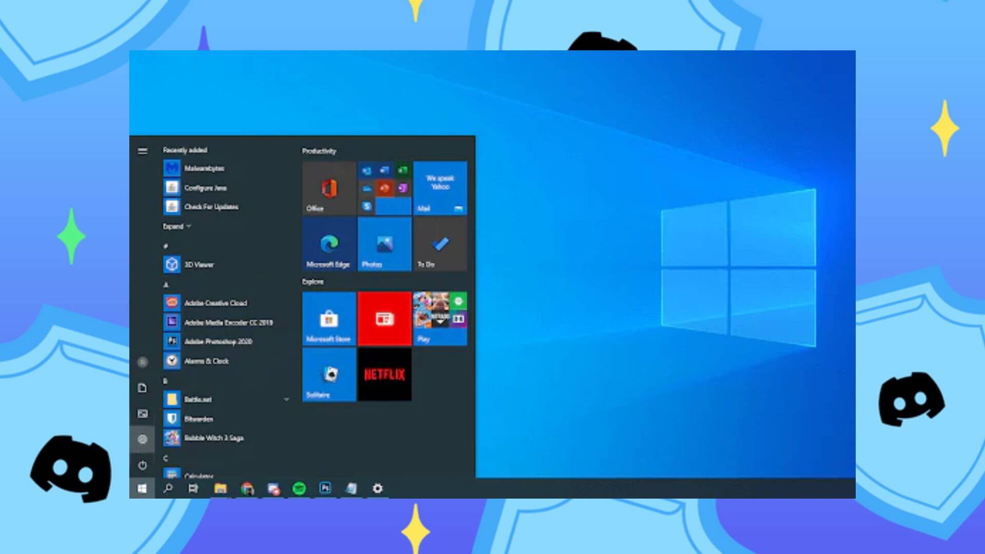This screenshot has height=554, width=985.
Task: Open the Mail live tile
Action: tap(440, 188)
